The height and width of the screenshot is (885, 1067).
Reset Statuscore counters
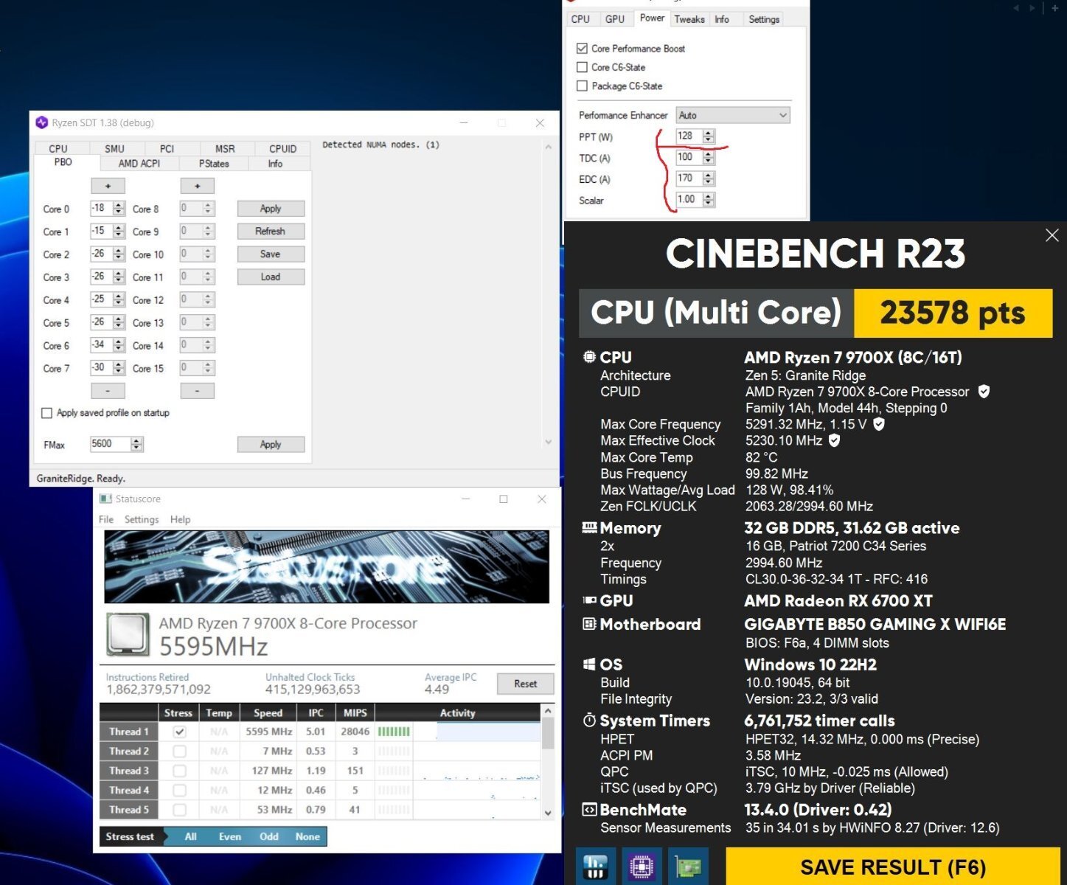(526, 684)
